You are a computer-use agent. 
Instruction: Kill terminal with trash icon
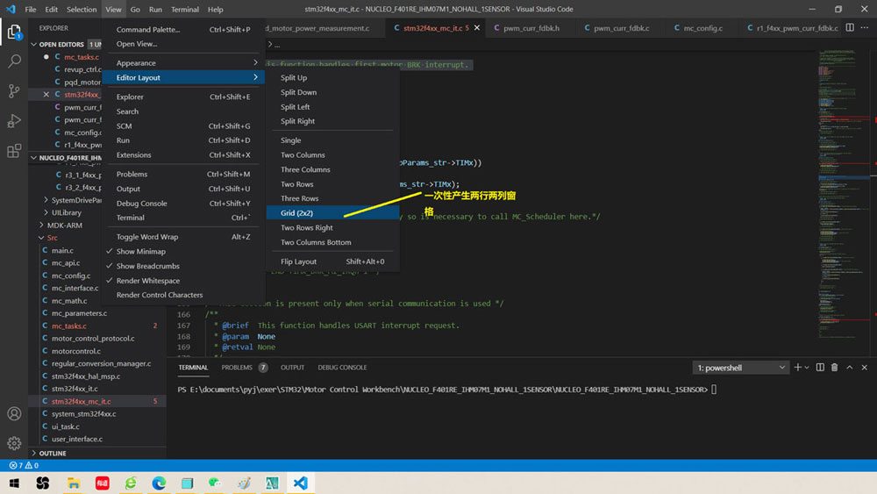pyautogui.click(x=835, y=368)
